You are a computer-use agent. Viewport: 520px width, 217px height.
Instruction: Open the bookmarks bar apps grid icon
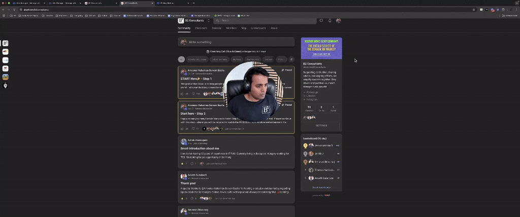click(4, 16)
